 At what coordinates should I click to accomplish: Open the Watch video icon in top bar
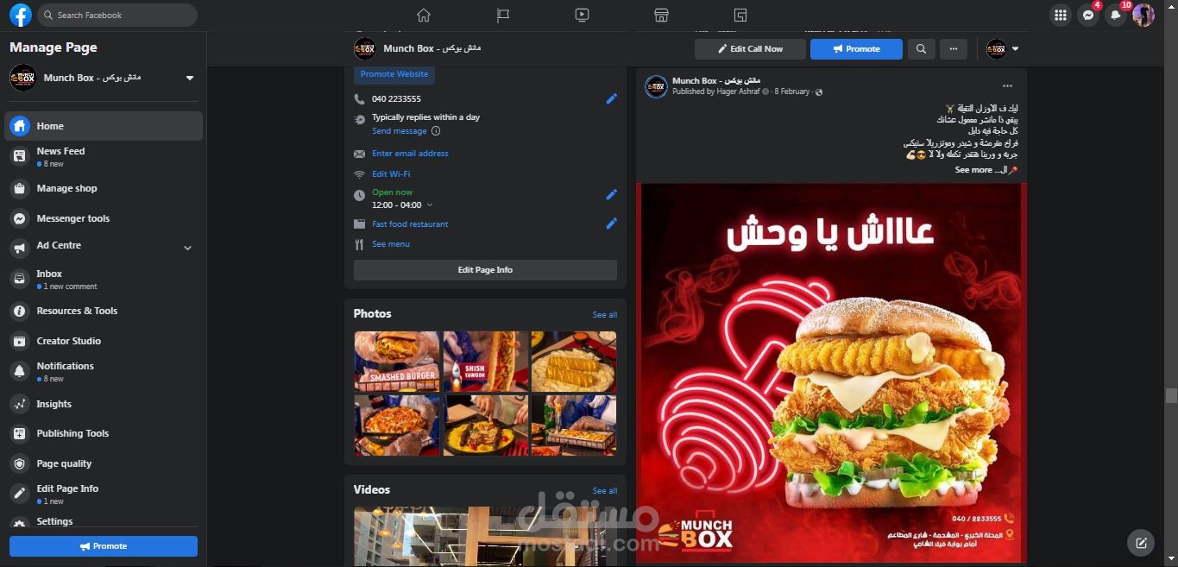click(582, 15)
